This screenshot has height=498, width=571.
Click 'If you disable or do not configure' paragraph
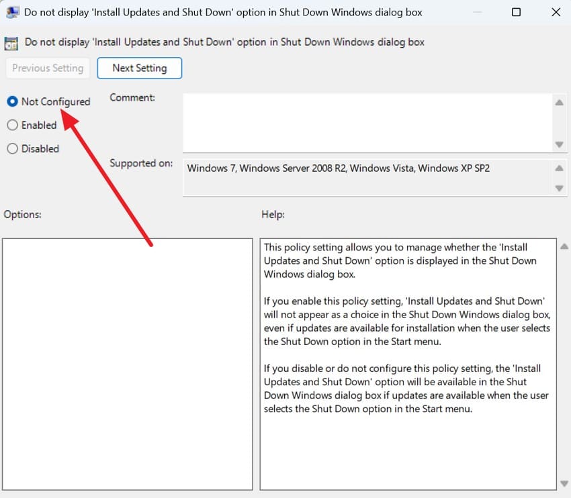tap(406, 389)
